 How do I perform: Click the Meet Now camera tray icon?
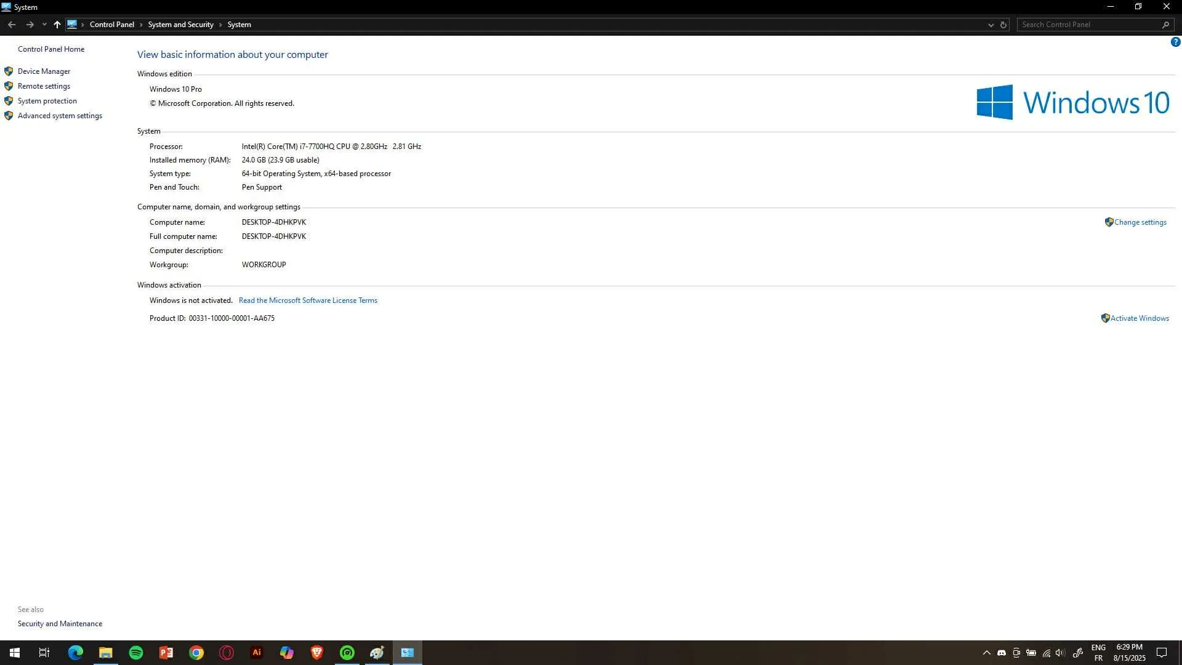[x=1016, y=653]
